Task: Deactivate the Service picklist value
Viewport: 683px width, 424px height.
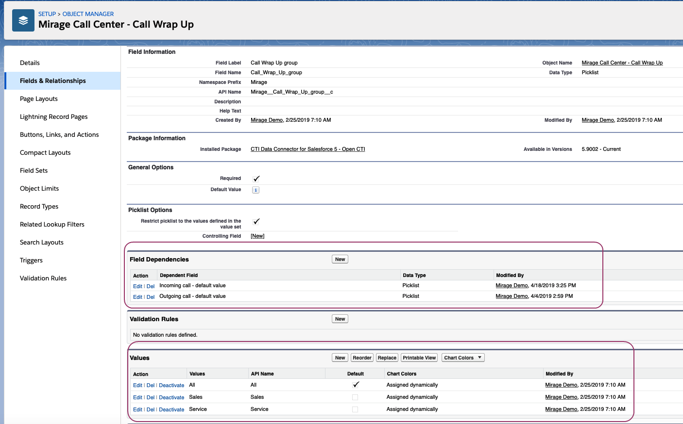Action: point(171,410)
